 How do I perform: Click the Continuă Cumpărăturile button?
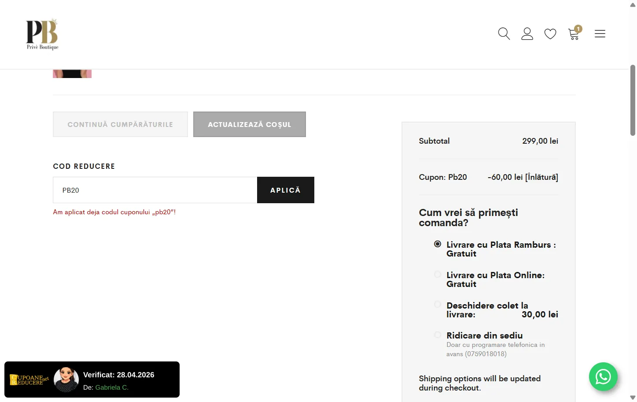point(120,124)
